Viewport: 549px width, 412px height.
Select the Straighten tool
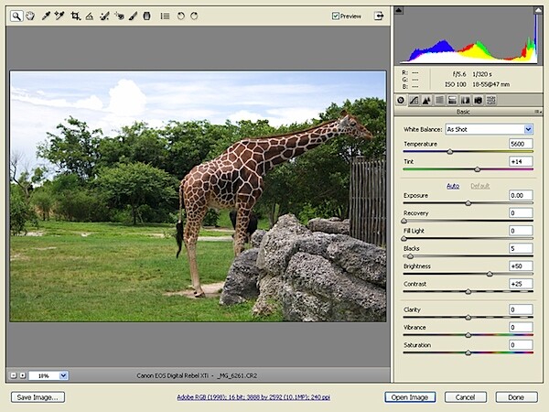(90, 16)
